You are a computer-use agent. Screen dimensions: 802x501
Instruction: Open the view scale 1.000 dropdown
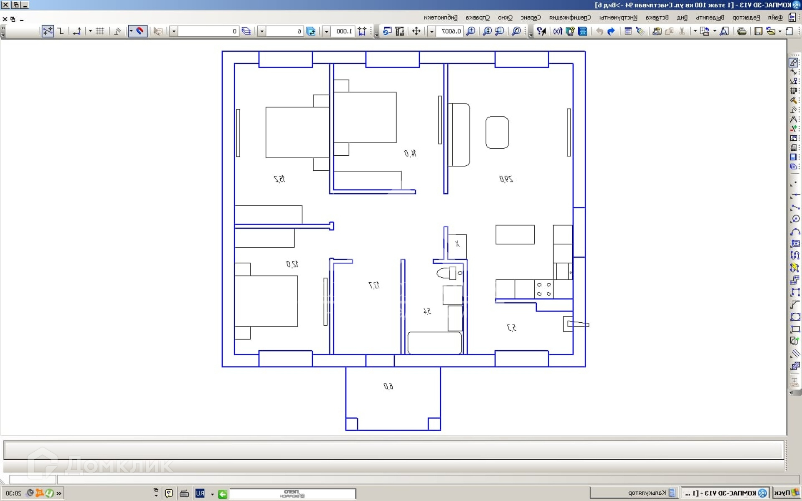(x=327, y=31)
